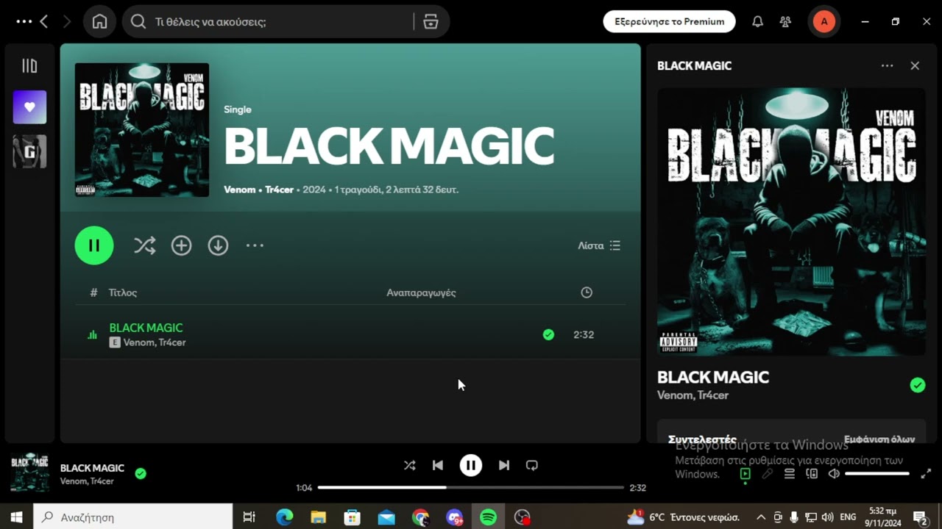Image resolution: width=942 pixels, height=529 pixels.
Task: Enter full screen mode
Action: point(926,474)
